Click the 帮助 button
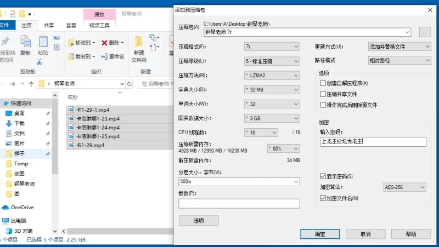The height and width of the screenshot is (247, 439). click(x=411, y=234)
